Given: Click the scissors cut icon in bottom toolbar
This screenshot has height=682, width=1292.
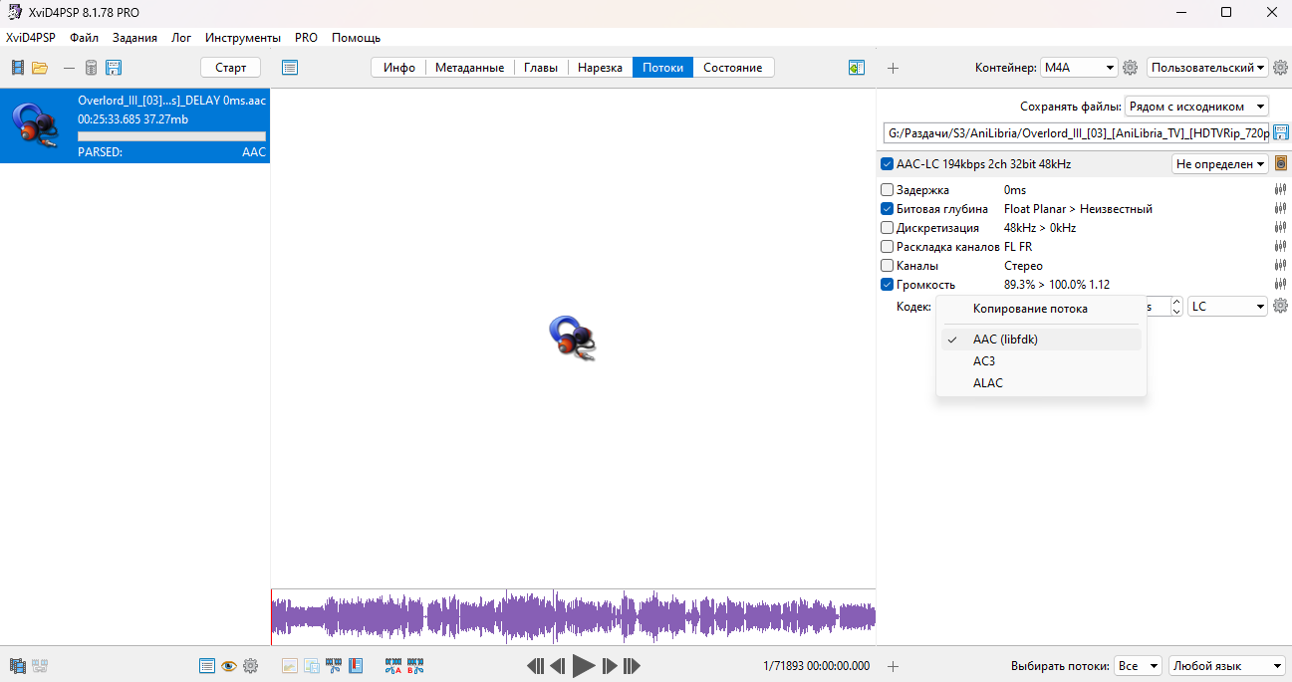Looking at the screenshot, I should pos(334,666).
